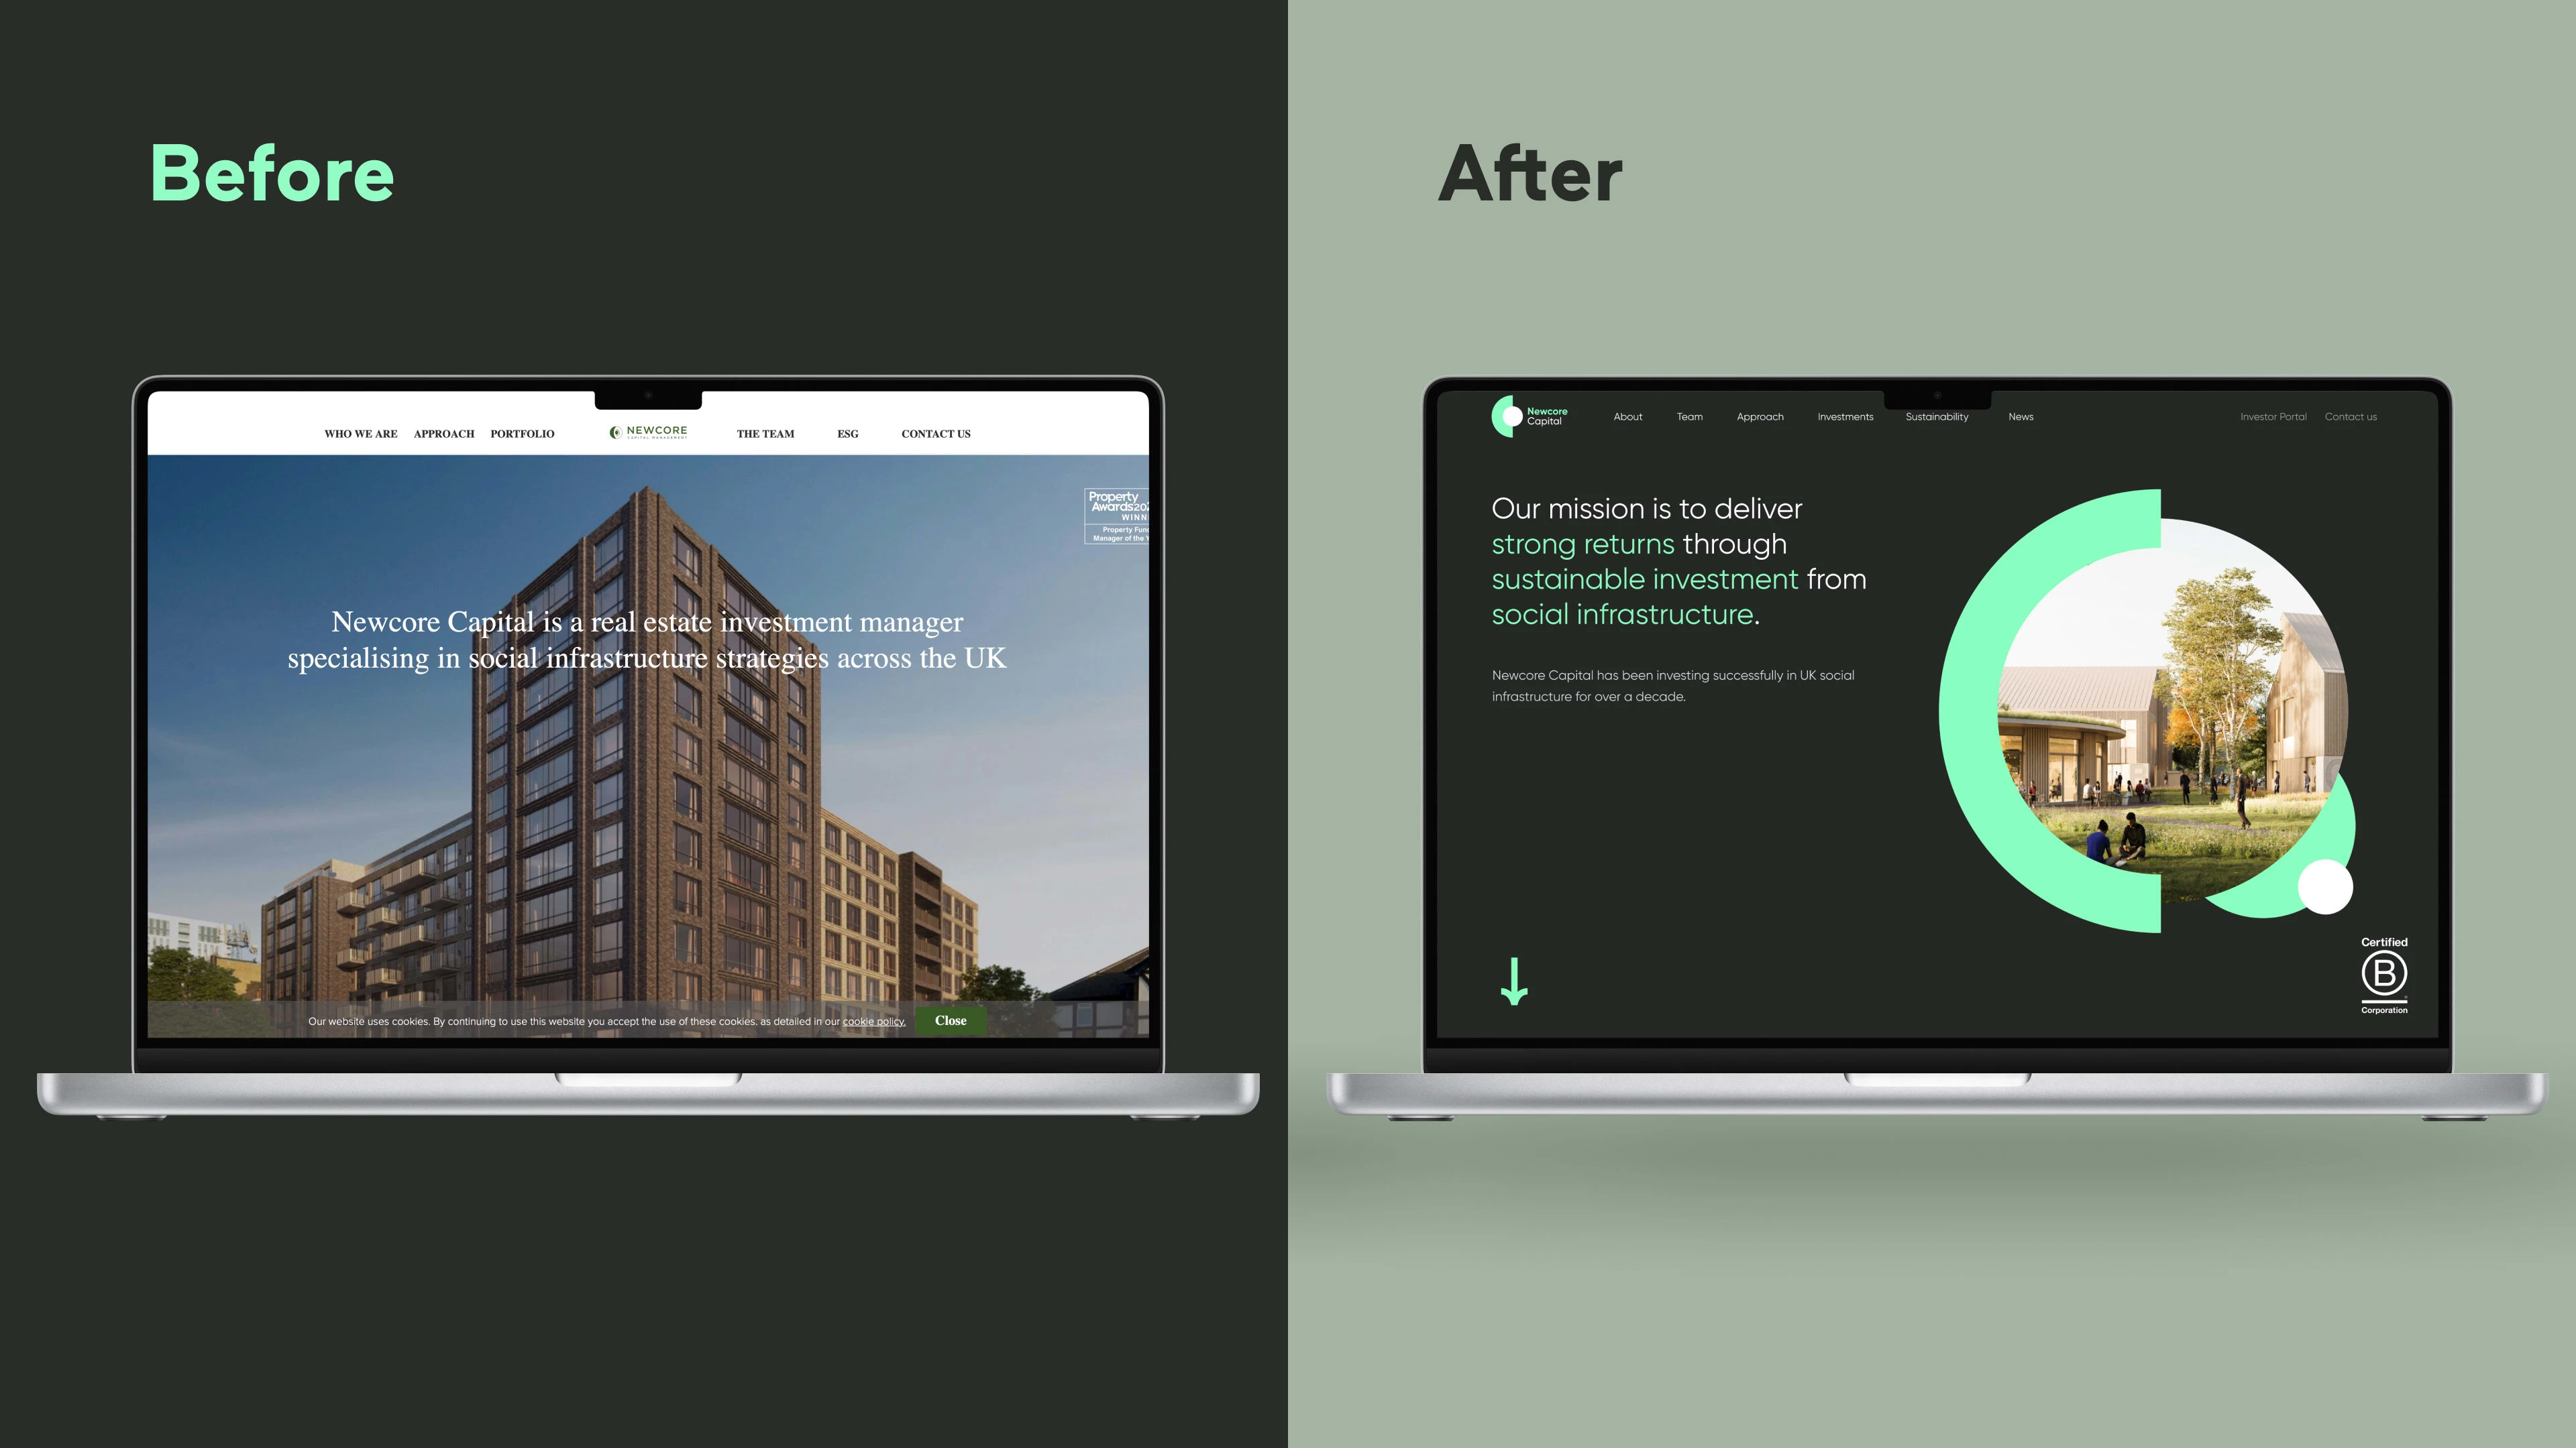Expand the About navigation dropdown
Viewport: 2576px width, 1448px height.
click(1627, 416)
